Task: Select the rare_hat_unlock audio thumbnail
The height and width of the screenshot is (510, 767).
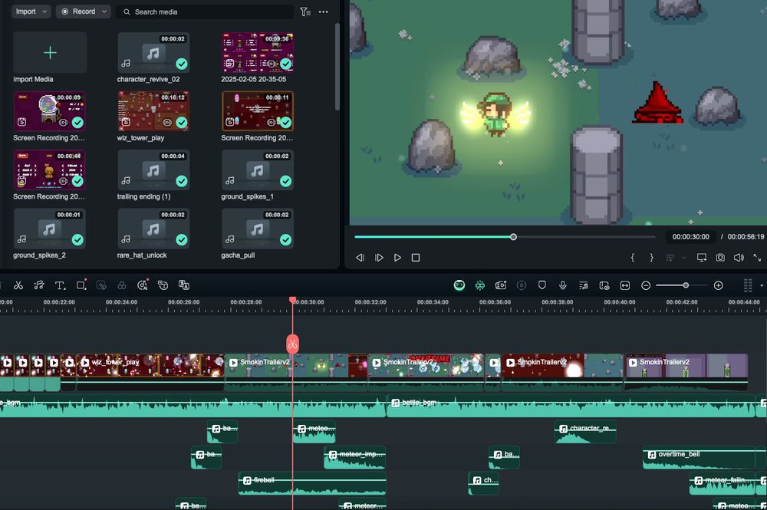Action: coord(153,229)
